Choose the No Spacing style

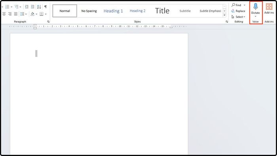pyautogui.click(x=89, y=11)
